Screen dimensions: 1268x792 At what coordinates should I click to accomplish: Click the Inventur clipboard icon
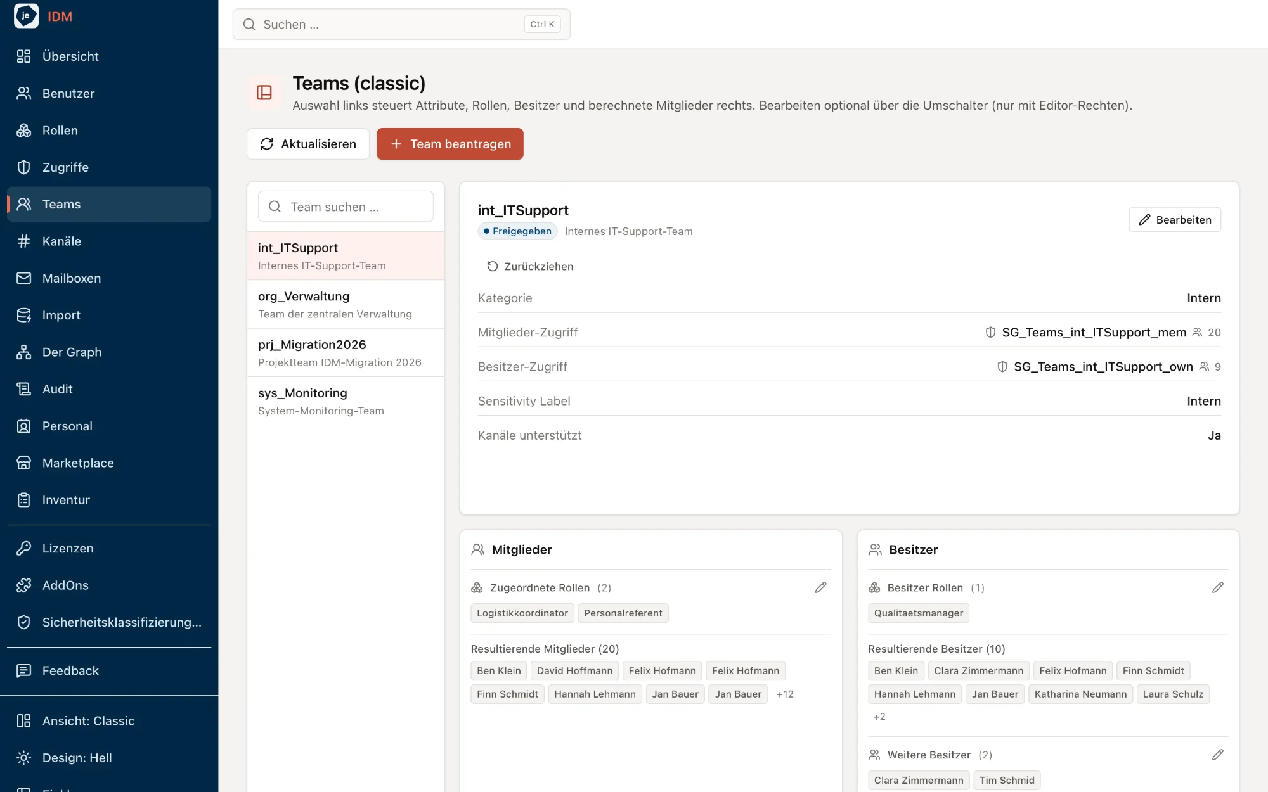23,500
